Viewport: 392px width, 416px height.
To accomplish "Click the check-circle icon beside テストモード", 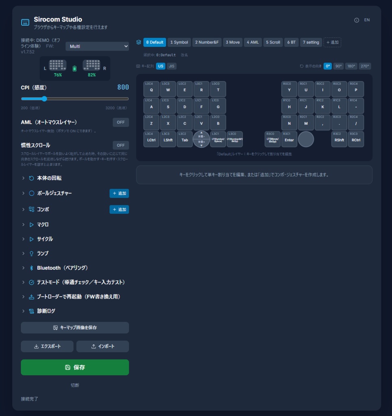I will [31, 282].
